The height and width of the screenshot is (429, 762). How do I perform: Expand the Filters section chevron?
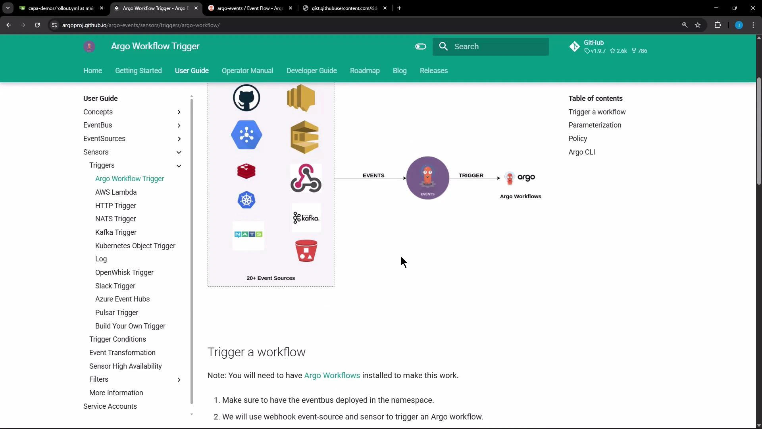point(179,380)
